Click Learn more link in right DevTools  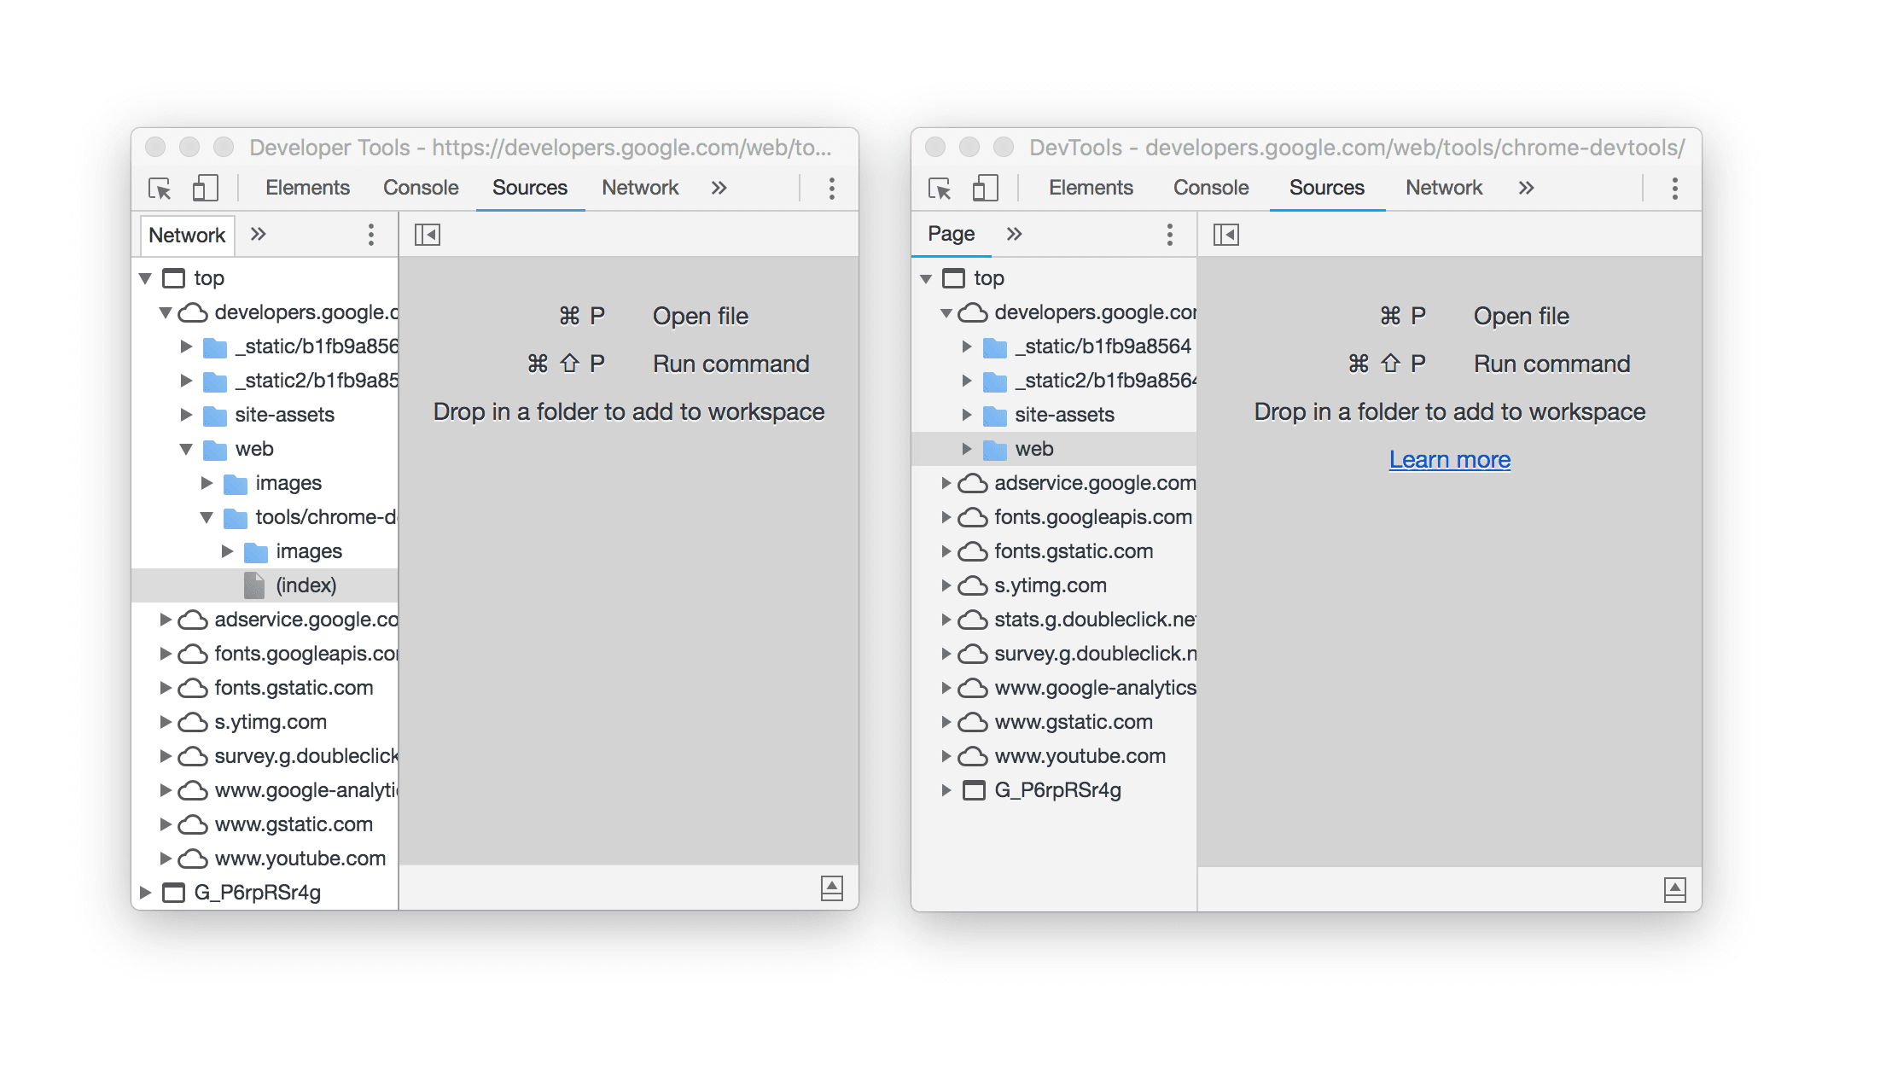pyautogui.click(x=1451, y=459)
